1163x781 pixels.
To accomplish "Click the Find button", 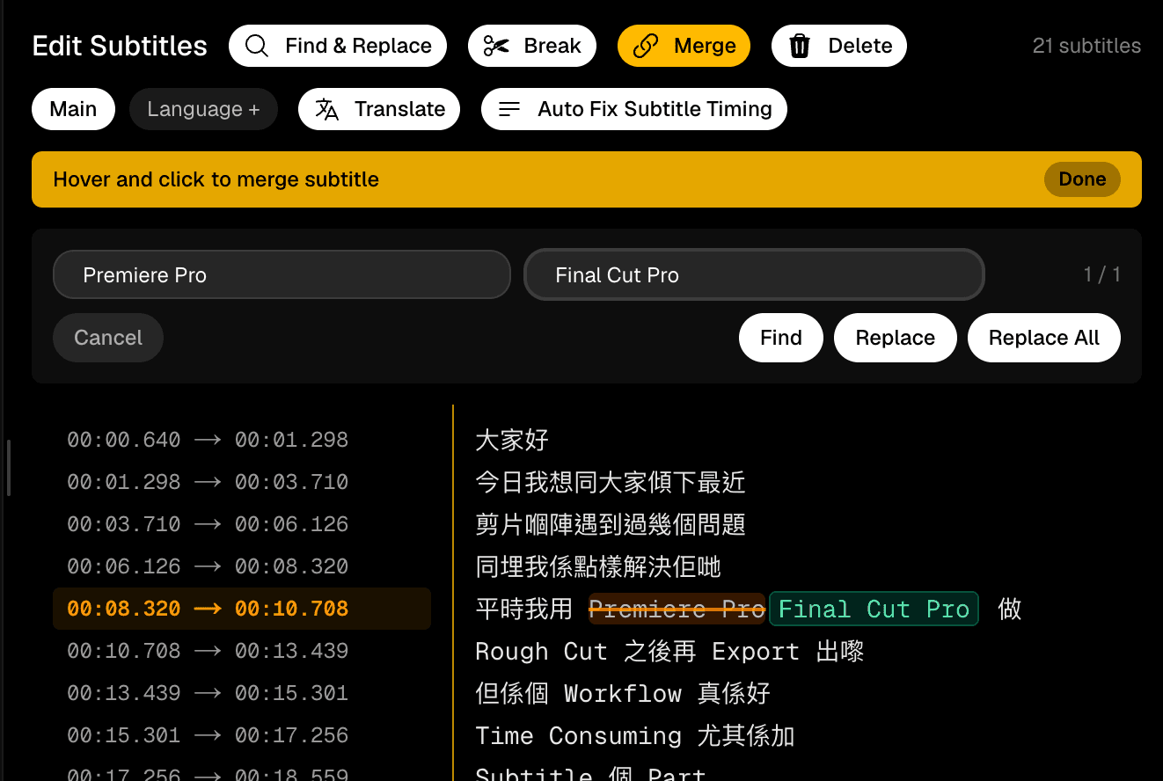I will pyautogui.click(x=781, y=338).
